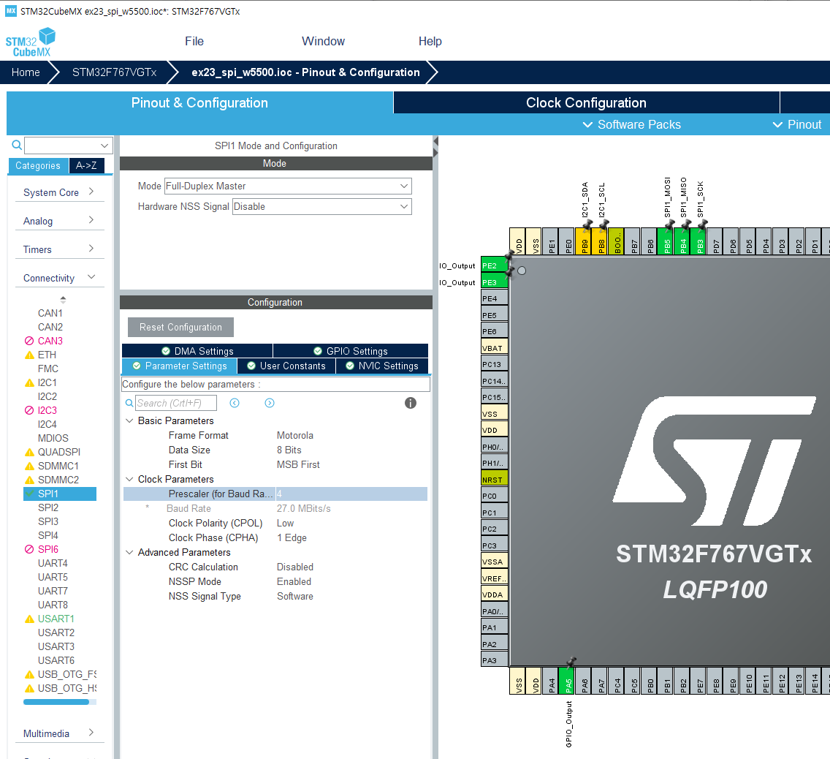This screenshot has height=759, width=830.
Task: Collapse the configuration panel with splitter arrow
Action: 435,141
